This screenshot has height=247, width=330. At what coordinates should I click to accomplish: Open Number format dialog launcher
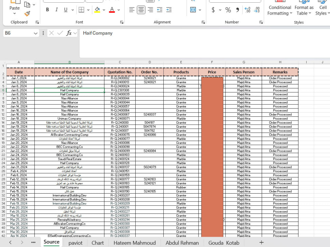click(261, 22)
